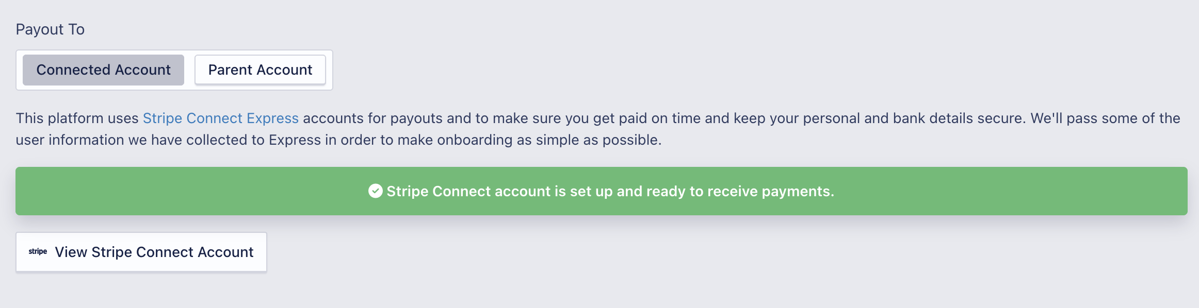Click the phrase 'accounts for payouts'

tap(372, 118)
